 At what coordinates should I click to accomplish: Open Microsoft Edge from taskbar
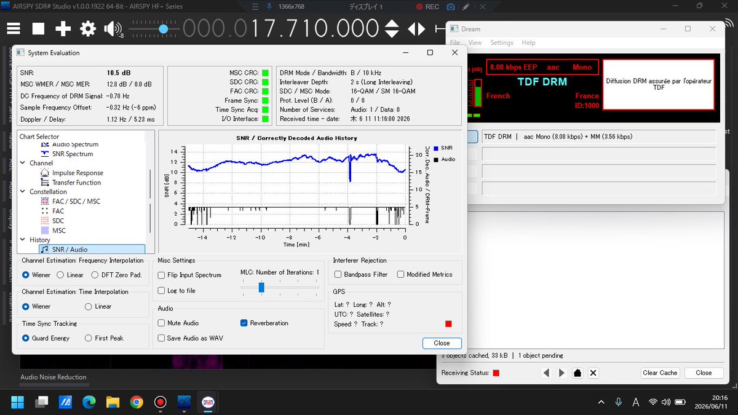(89, 402)
